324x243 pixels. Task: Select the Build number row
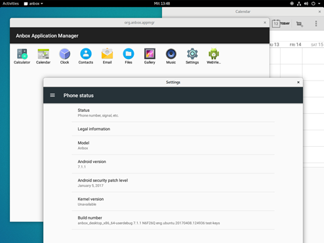click(173, 220)
